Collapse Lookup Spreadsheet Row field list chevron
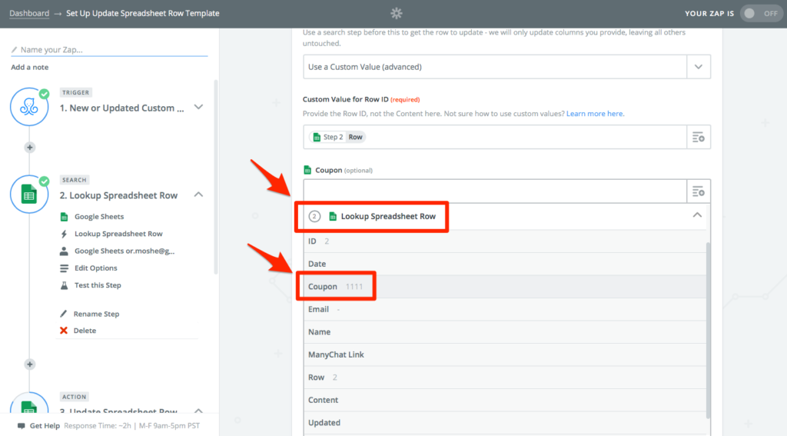Viewport: 787px width, 436px height. [x=697, y=215]
